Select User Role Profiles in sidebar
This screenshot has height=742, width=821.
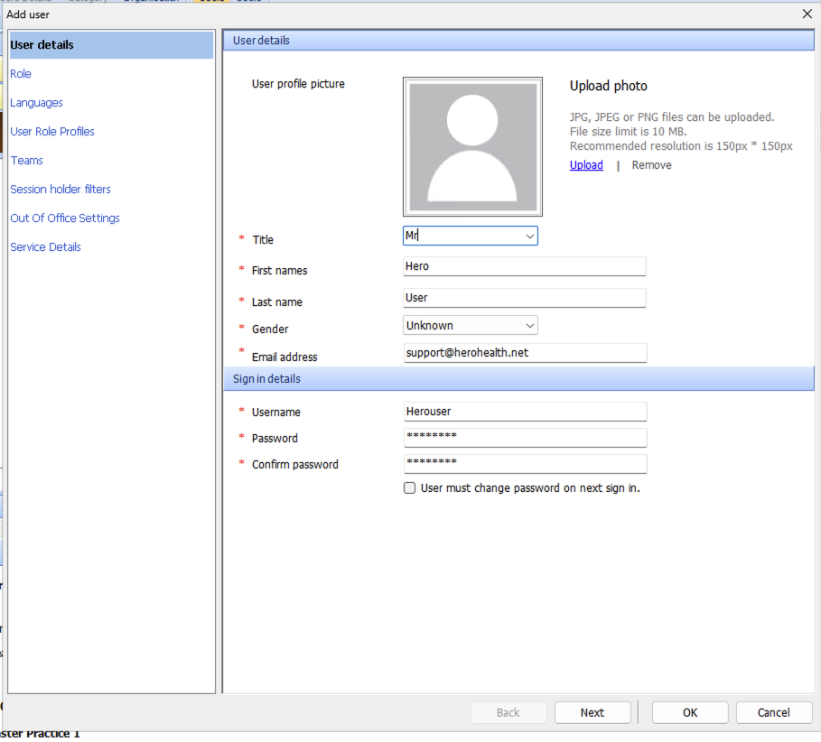point(52,132)
